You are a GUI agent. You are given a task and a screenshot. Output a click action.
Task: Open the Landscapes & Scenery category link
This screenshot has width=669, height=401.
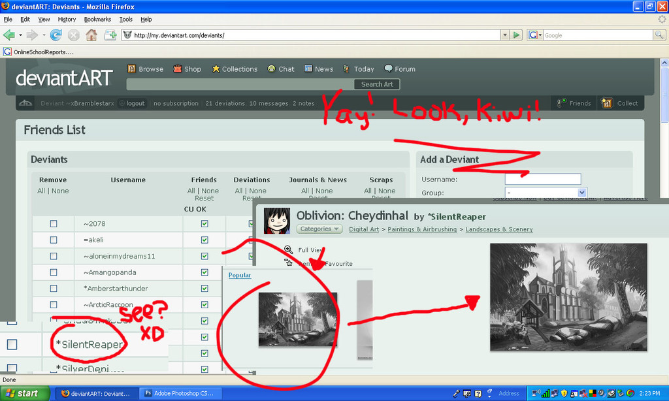(x=499, y=229)
